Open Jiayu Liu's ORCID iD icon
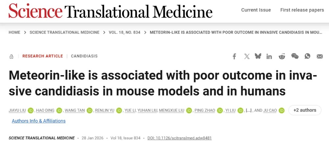Viewport: 329px width, 141px height. (x=31, y=110)
